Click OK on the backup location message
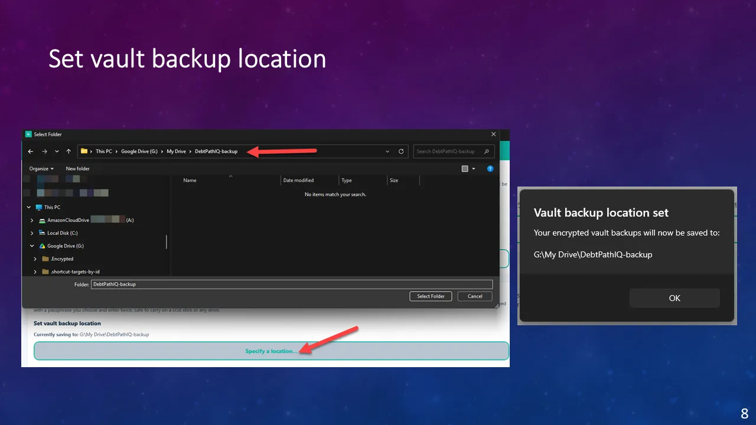The width and height of the screenshot is (756, 425). coord(674,298)
